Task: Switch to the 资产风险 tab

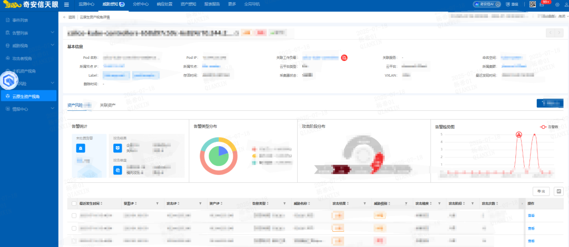Action: 75,106
